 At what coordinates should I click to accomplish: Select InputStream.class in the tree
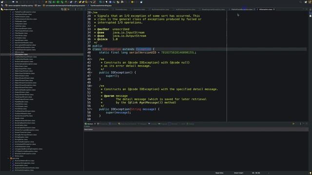coord(21,40)
